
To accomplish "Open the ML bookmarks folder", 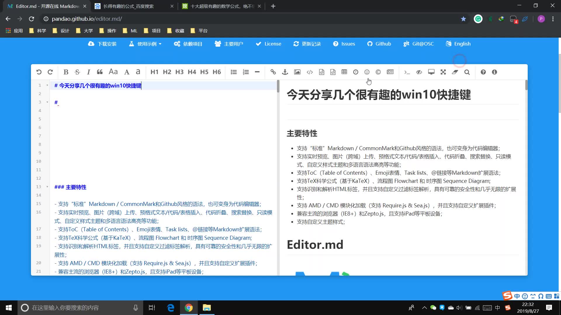I will 130,31.
